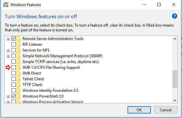Click the feature list scrollbar thumb

(x=175, y=79)
